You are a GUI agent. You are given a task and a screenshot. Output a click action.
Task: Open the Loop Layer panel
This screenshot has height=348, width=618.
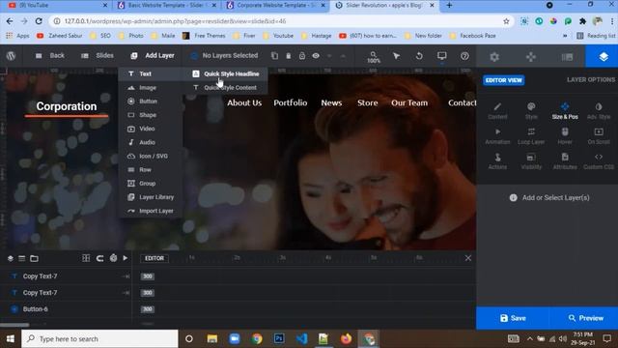point(531,136)
